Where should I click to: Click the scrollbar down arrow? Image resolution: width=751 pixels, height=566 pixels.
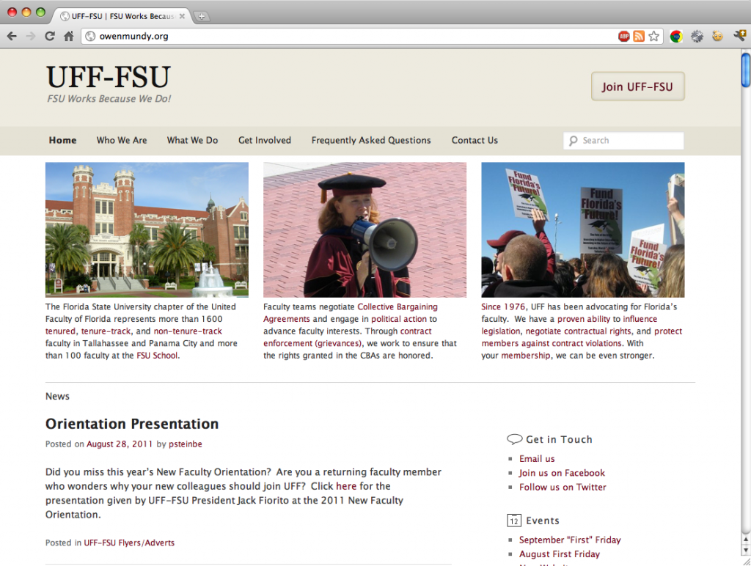746,550
